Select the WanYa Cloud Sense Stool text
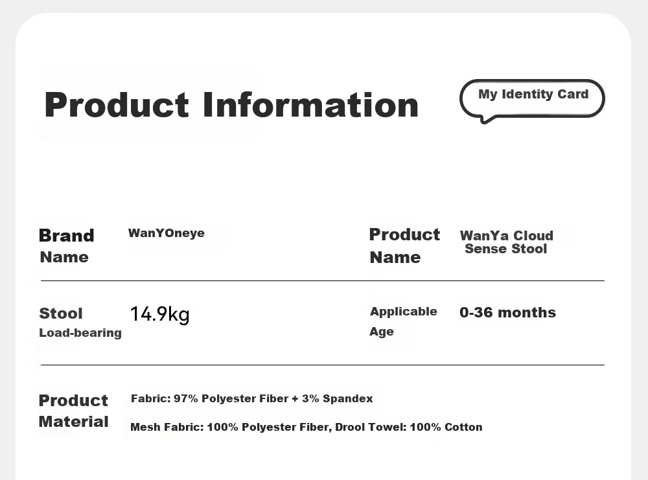Image resolution: width=648 pixels, height=480 pixels. pos(506,242)
